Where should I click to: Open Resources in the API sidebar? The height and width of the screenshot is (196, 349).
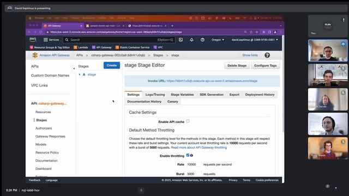point(43,112)
